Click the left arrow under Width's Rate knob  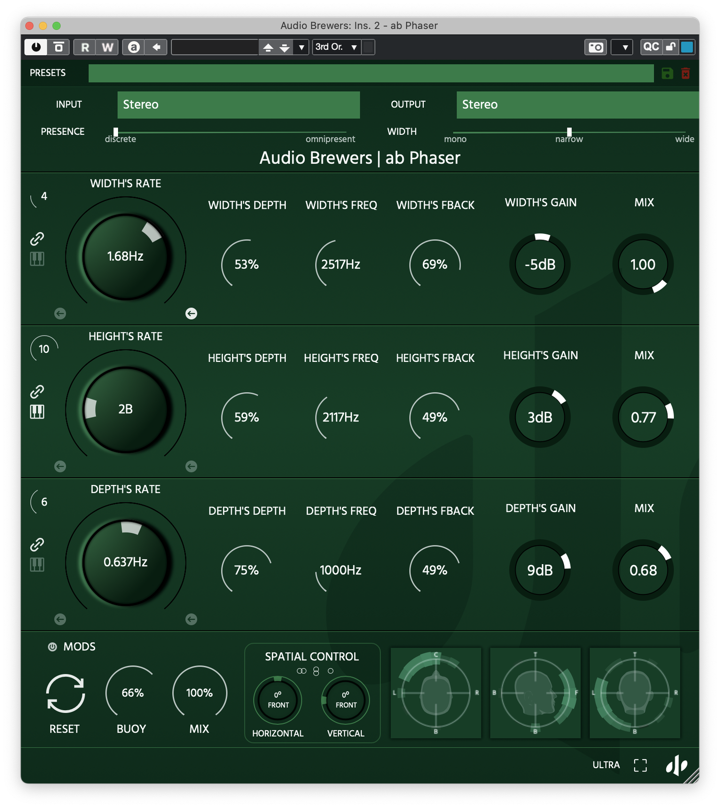click(x=60, y=314)
